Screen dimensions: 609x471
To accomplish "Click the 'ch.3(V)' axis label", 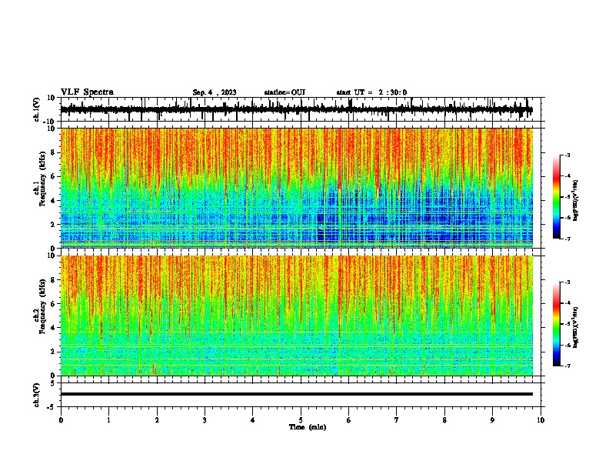I will click(x=37, y=396).
